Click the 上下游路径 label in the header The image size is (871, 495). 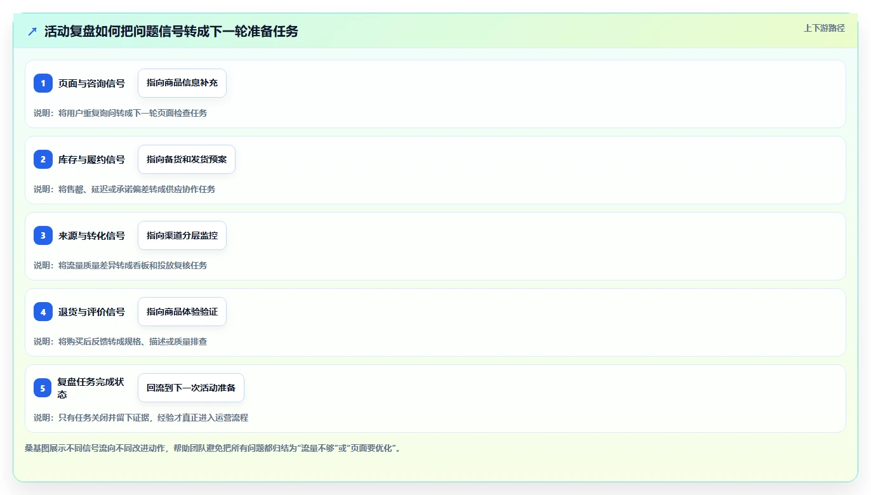tap(824, 28)
